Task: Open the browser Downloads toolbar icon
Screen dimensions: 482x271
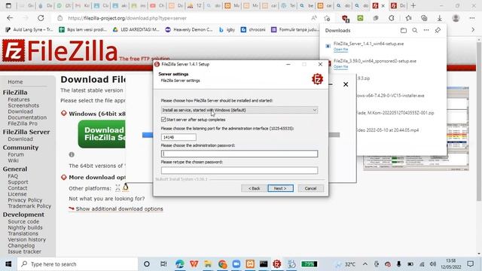Action: (440, 18)
